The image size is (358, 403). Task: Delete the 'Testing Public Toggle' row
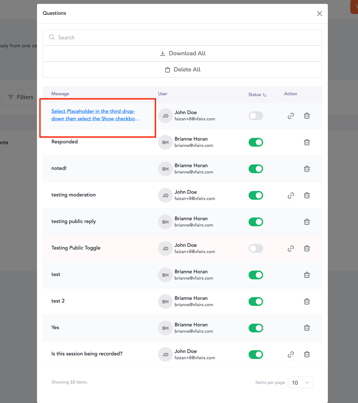coord(307,249)
